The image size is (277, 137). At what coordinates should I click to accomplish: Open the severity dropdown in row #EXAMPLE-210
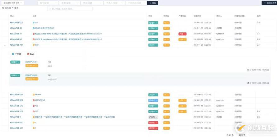click(182, 106)
